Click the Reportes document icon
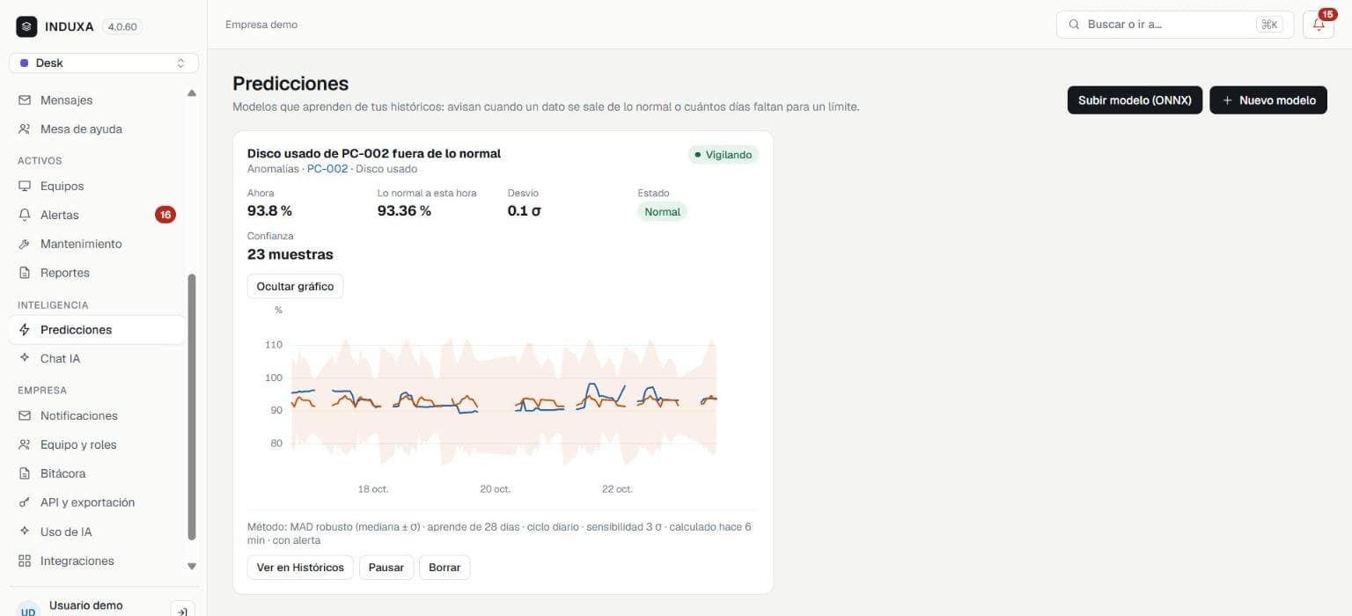The image size is (1352, 616). [x=25, y=273]
